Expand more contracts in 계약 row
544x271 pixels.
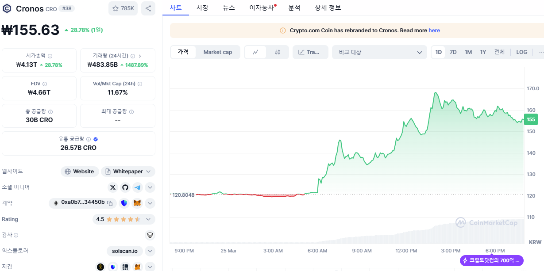tap(150, 203)
